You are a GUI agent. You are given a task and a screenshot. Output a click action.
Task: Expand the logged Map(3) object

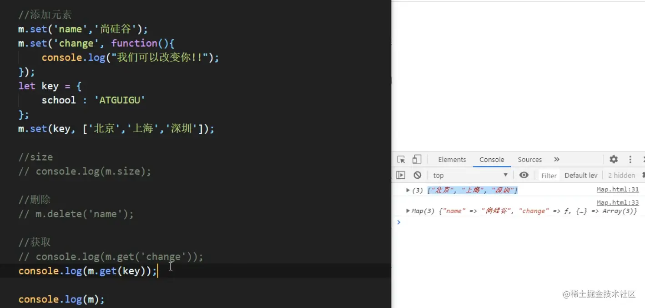(x=408, y=211)
